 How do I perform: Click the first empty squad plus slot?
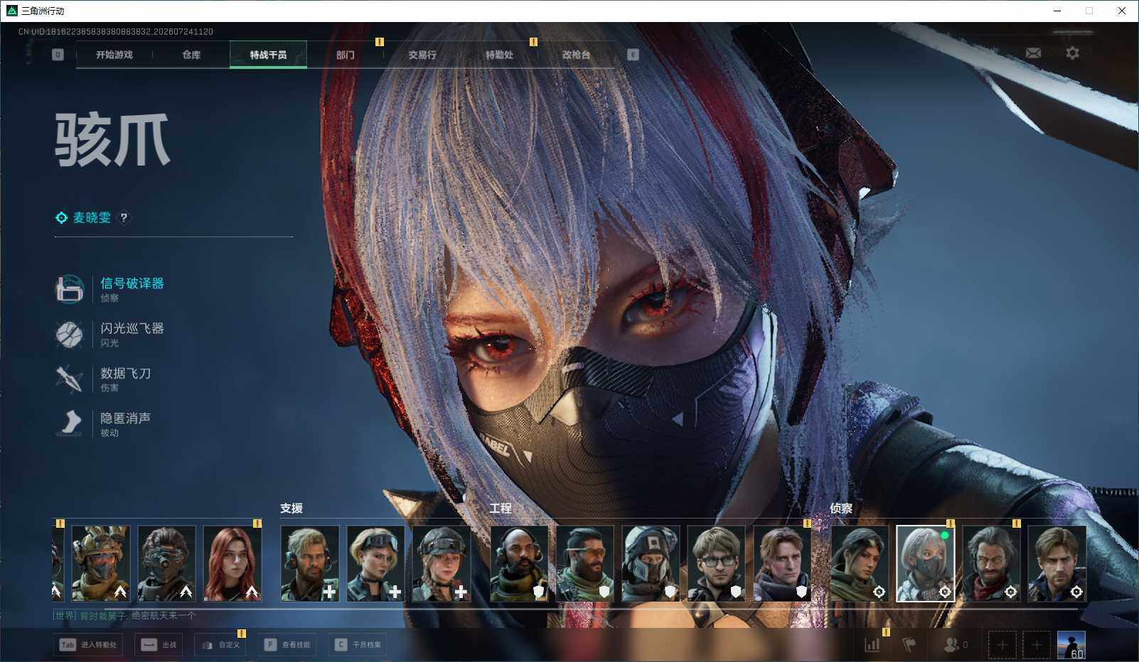1002,645
